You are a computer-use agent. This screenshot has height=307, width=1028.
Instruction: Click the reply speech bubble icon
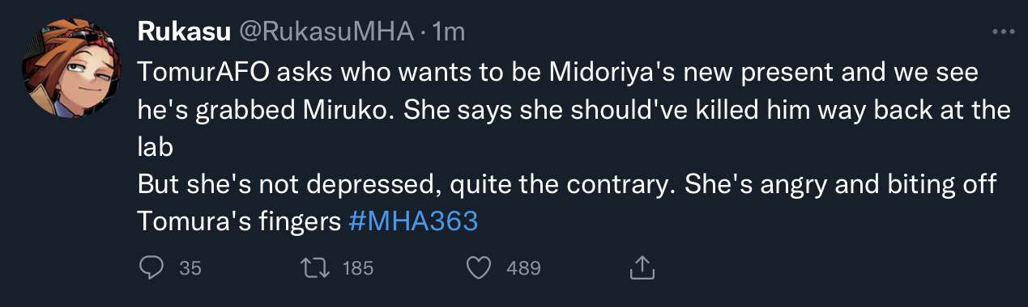click(x=151, y=267)
